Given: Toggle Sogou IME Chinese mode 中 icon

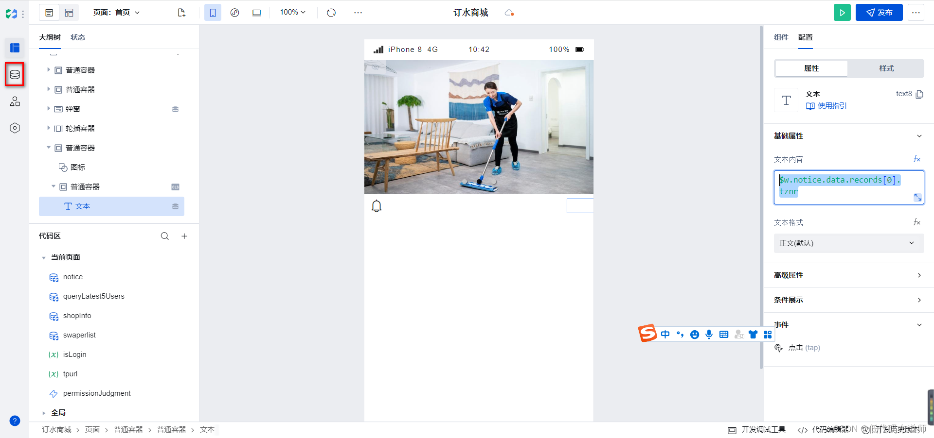Looking at the screenshot, I should tap(665, 334).
